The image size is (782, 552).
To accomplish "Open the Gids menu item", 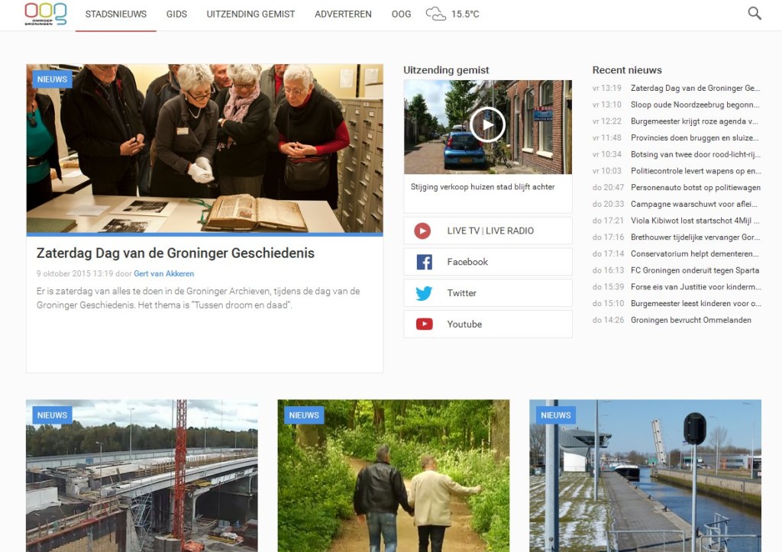I will click(x=176, y=14).
